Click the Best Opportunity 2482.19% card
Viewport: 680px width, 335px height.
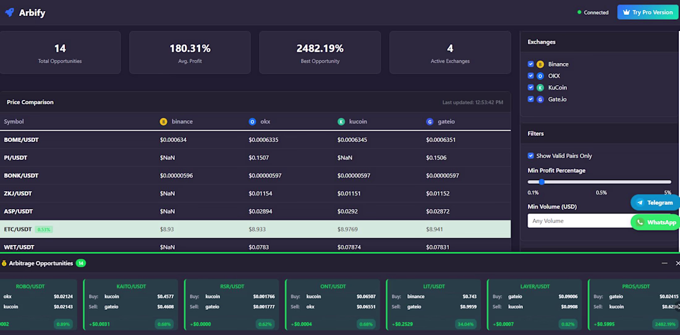(x=320, y=52)
